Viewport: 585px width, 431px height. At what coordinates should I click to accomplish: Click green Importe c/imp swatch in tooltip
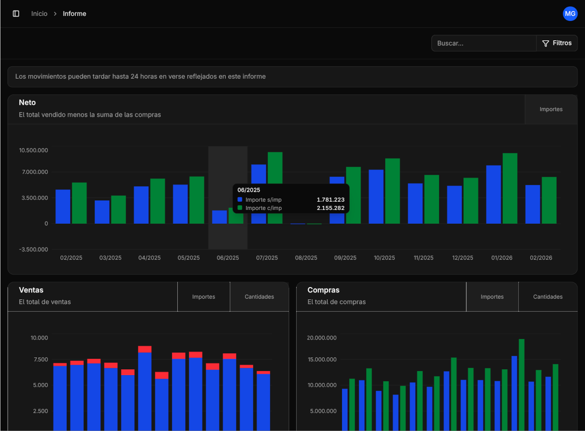click(240, 208)
